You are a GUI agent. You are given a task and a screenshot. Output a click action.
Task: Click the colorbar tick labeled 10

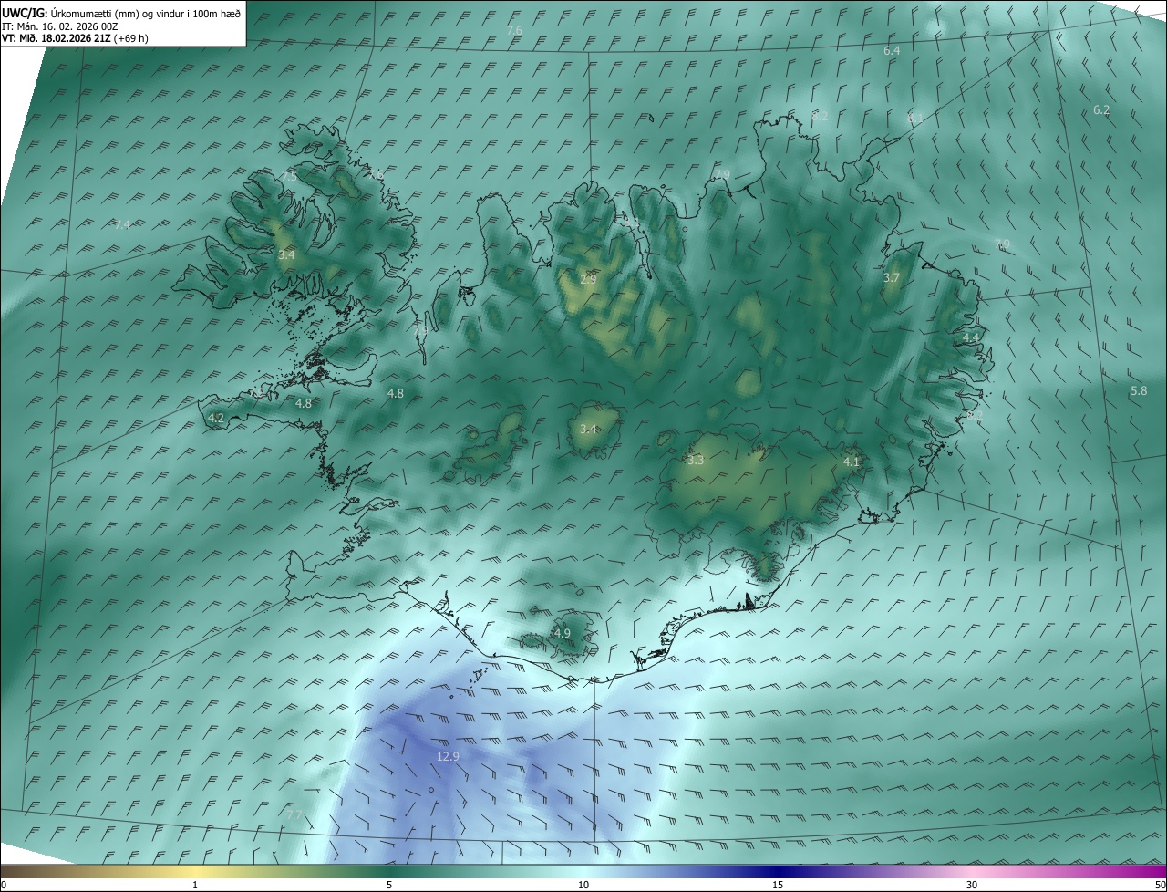click(583, 885)
